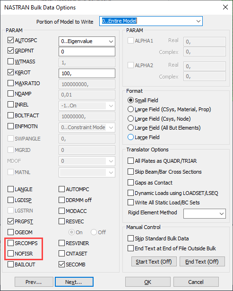Screen dimensions: 233x291
Task: Check Gaps as Contact option
Action: coord(130,183)
